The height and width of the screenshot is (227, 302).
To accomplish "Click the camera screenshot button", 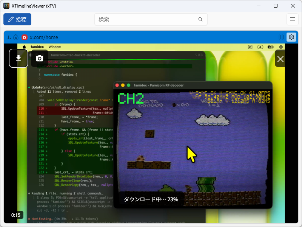I will pyautogui.click(x=40, y=58).
